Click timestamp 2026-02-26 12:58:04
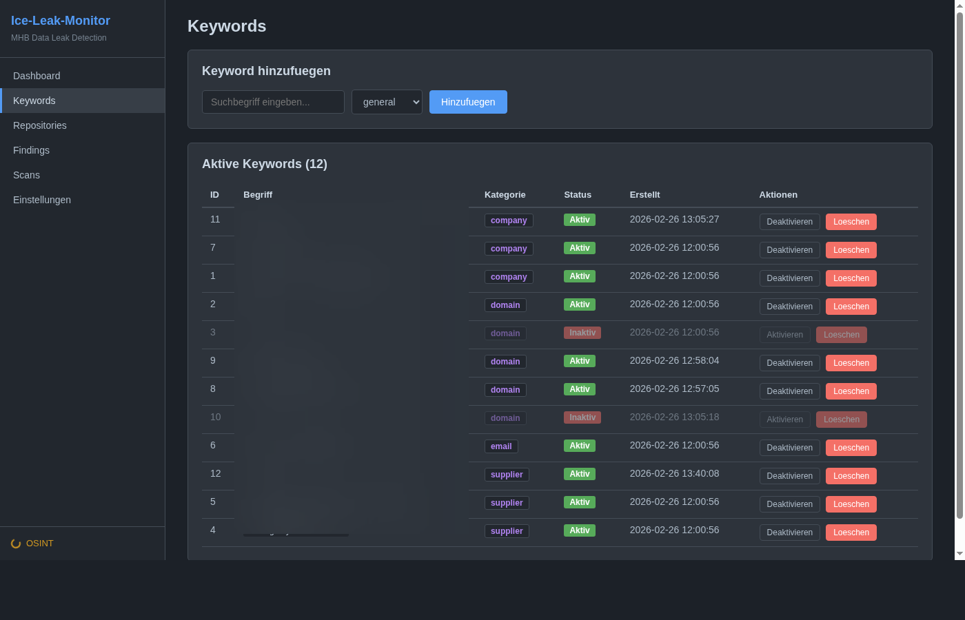This screenshot has height=620, width=965. pyautogui.click(x=674, y=360)
